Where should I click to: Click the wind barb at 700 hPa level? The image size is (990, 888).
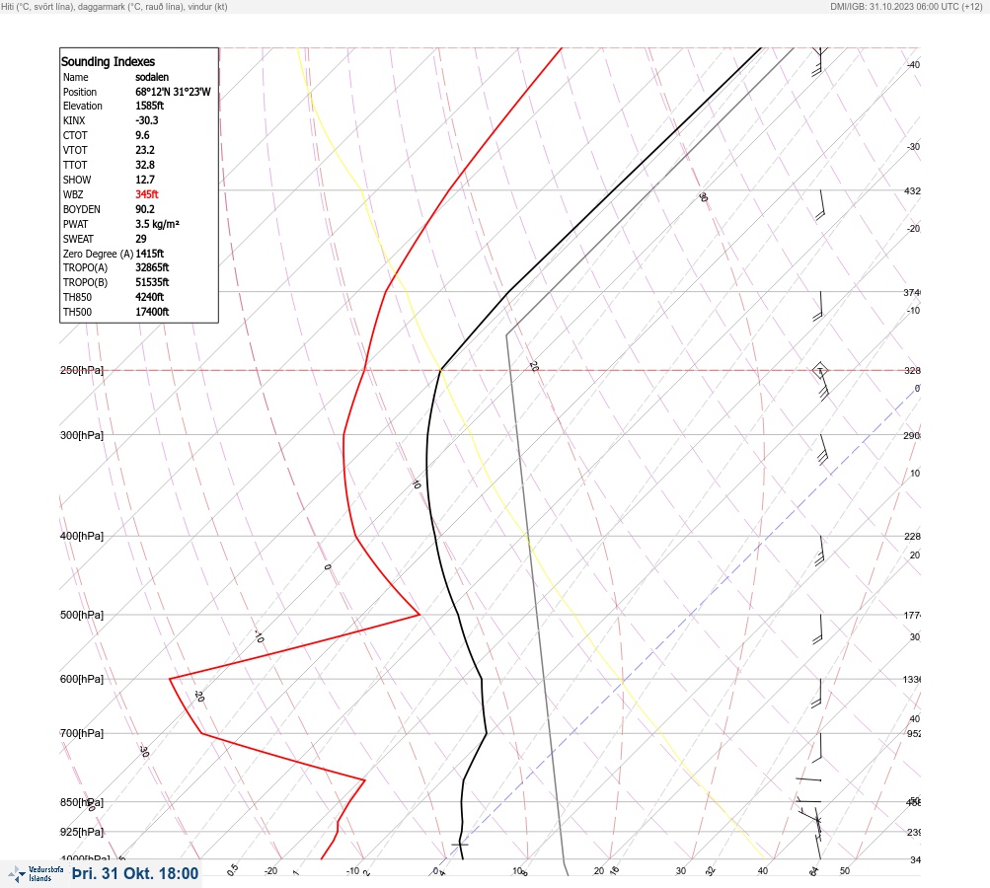point(817,747)
